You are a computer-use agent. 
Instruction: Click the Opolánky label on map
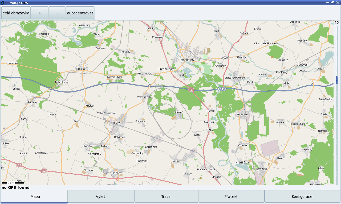click(282, 72)
